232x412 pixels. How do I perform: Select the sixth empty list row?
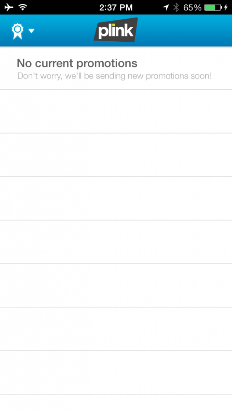point(116,329)
